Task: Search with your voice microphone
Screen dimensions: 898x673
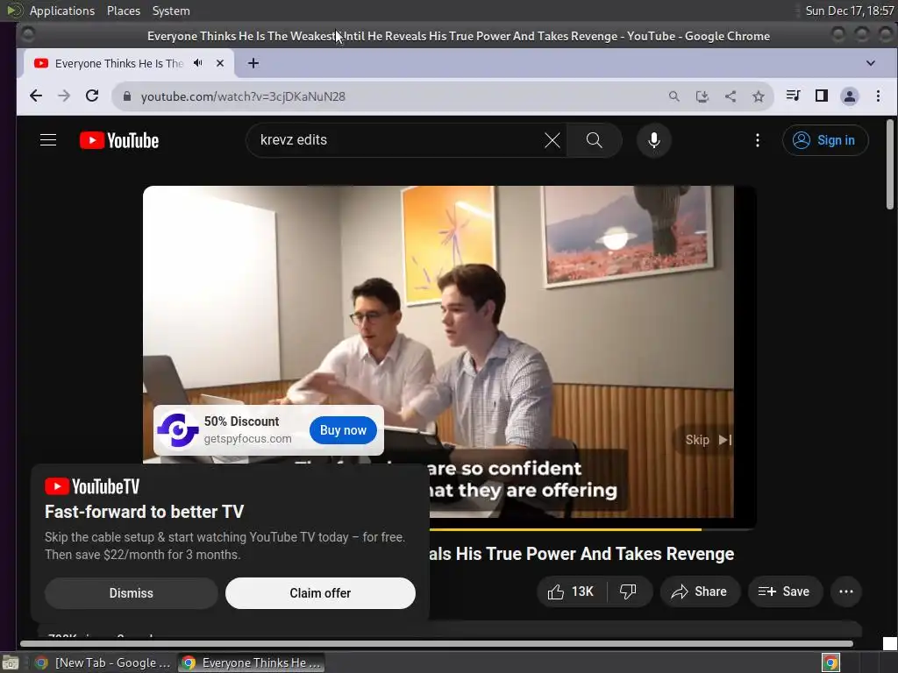Action: [653, 140]
